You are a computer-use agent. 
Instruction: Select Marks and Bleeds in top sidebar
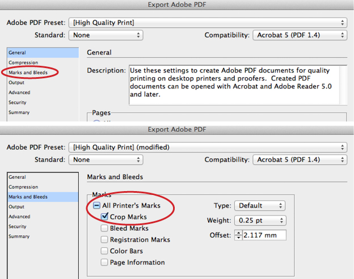point(28,73)
